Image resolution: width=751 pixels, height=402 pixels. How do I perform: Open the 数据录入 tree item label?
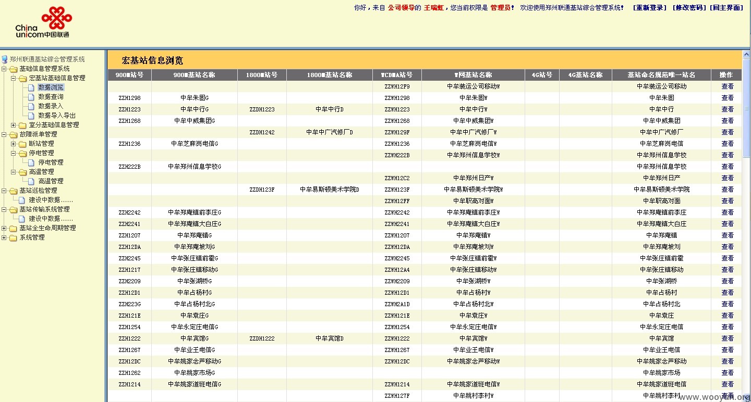pyautogui.click(x=51, y=106)
